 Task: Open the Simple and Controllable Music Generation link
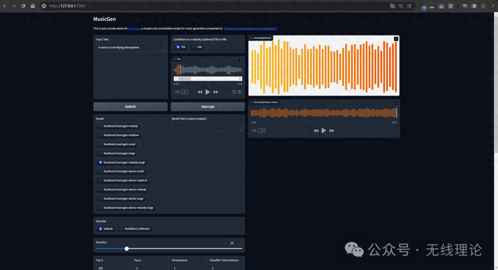click(x=250, y=29)
